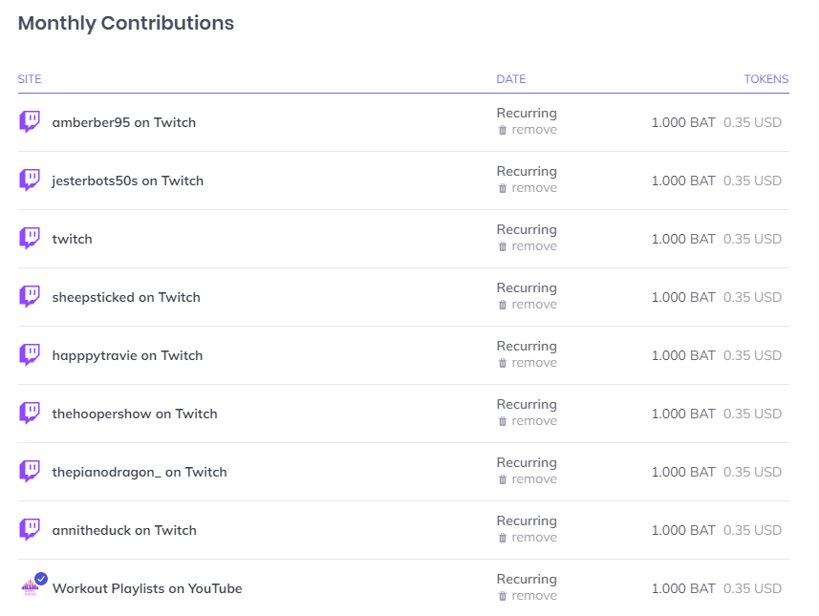This screenshot has width=819, height=616.
Task: Open happpytravie on Twitch link
Action: pos(127,355)
